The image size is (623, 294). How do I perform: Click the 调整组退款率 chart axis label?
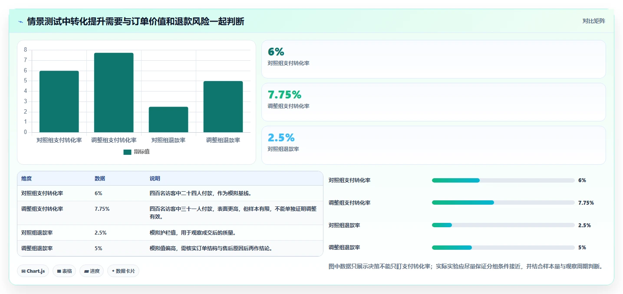(223, 140)
